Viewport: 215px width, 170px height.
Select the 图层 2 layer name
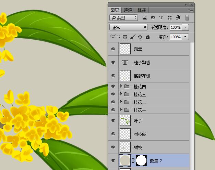point(156,161)
